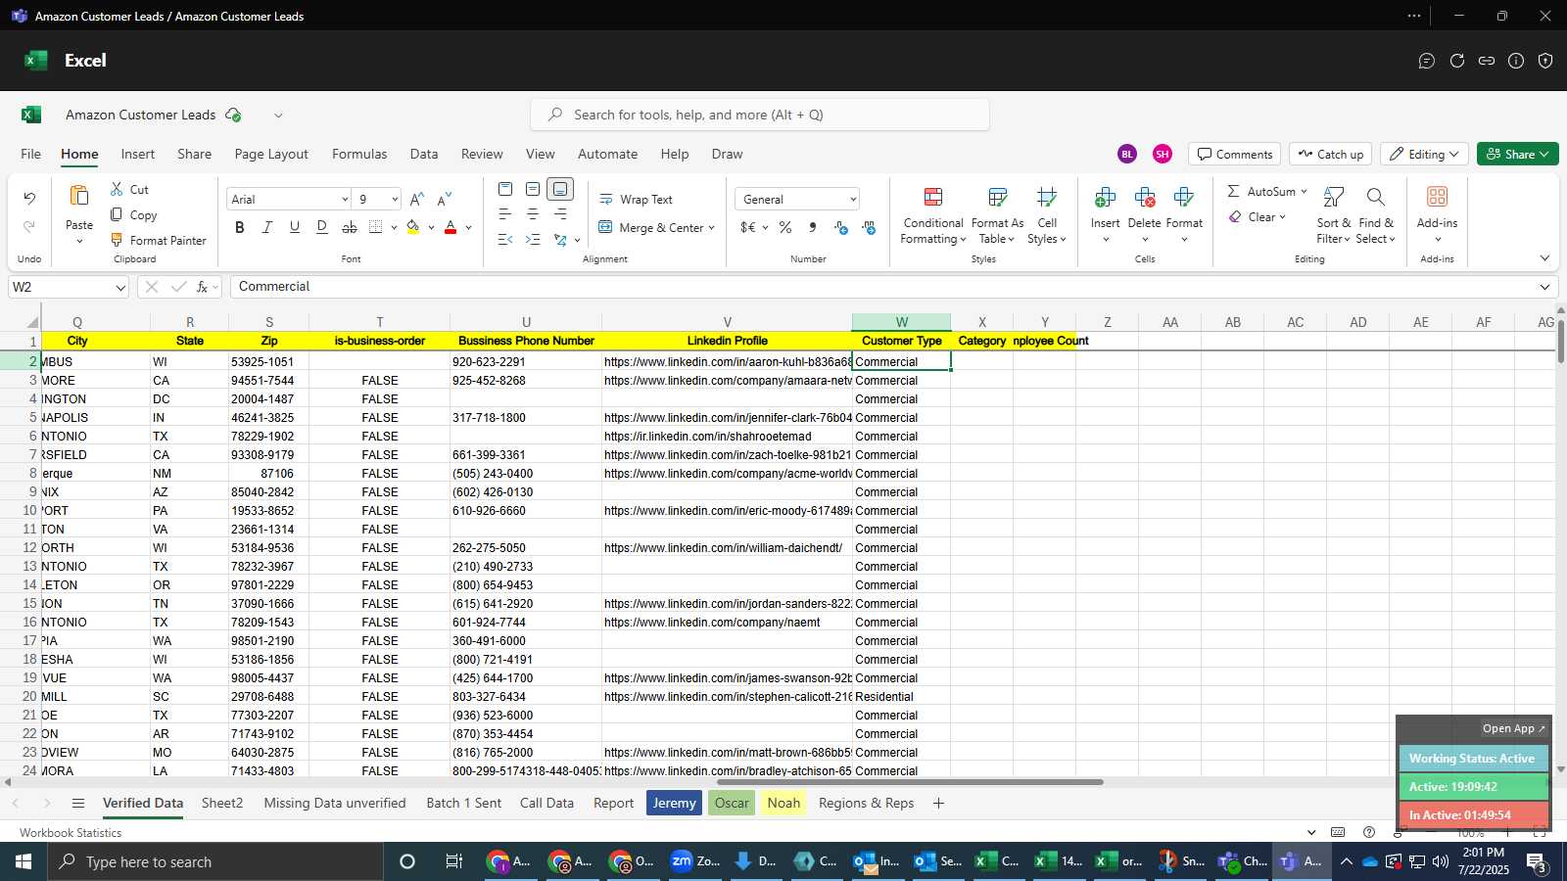1567x881 pixels.
Task: Toggle top vertical alignment
Action: click(x=505, y=189)
